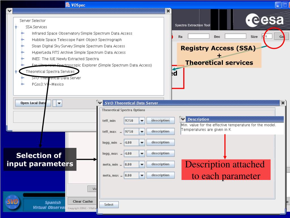Viewport: 290px width, 218px height.
Task: Open the dropdown beside Open Local Data
Action: 59,103
